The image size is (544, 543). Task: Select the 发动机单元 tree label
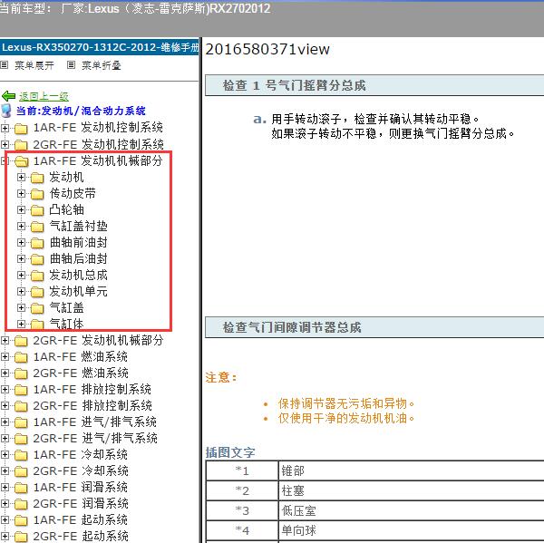tap(78, 292)
